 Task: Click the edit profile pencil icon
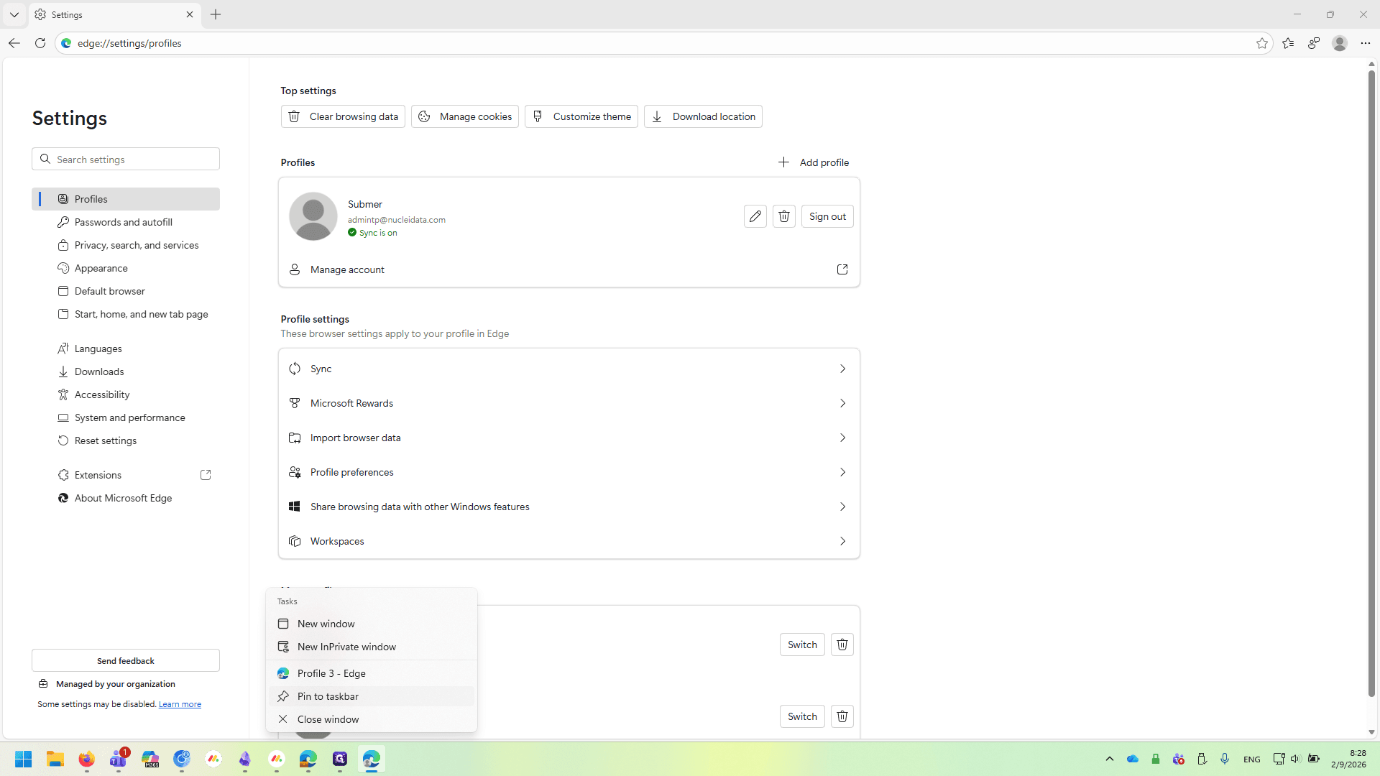click(x=755, y=216)
